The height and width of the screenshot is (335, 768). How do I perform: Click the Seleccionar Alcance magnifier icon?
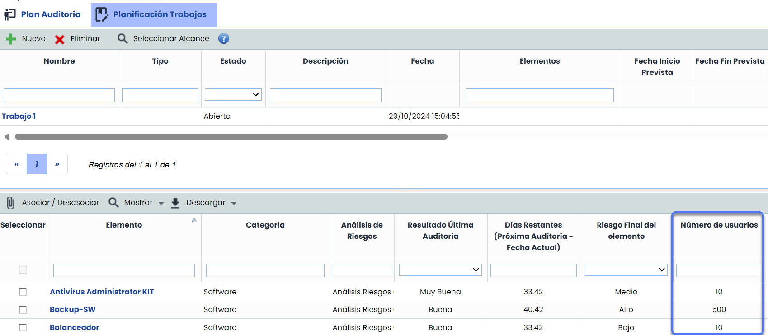123,39
